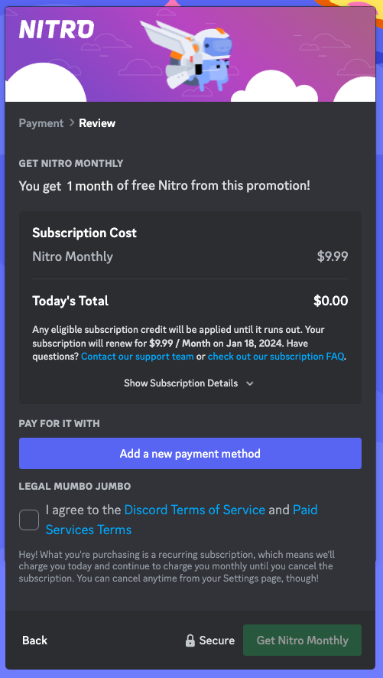Go Back to the previous step

[x=35, y=641]
